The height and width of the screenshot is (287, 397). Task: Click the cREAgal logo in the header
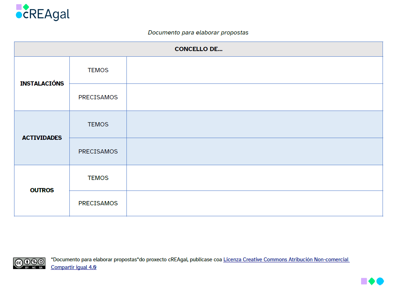click(x=43, y=13)
